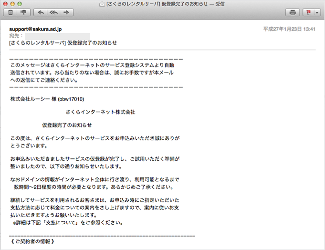Click the note ※詳細は下記「支払について」をご参照ください

click(68, 223)
